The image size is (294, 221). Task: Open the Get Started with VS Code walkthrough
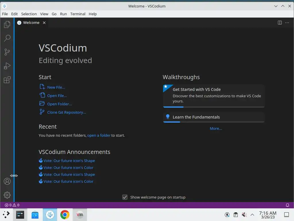[214, 96]
